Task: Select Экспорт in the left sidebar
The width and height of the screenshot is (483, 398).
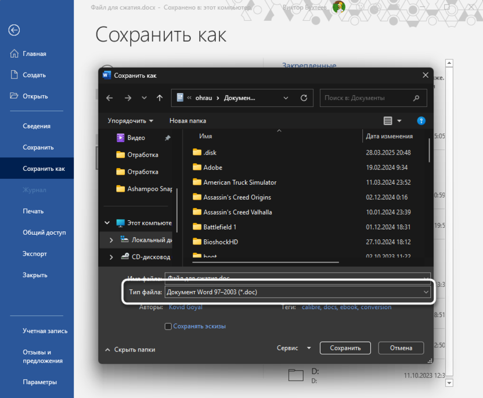Action: point(35,254)
